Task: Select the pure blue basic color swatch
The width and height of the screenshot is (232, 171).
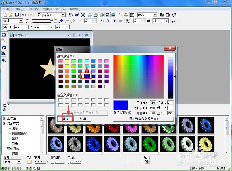Action: [87, 76]
